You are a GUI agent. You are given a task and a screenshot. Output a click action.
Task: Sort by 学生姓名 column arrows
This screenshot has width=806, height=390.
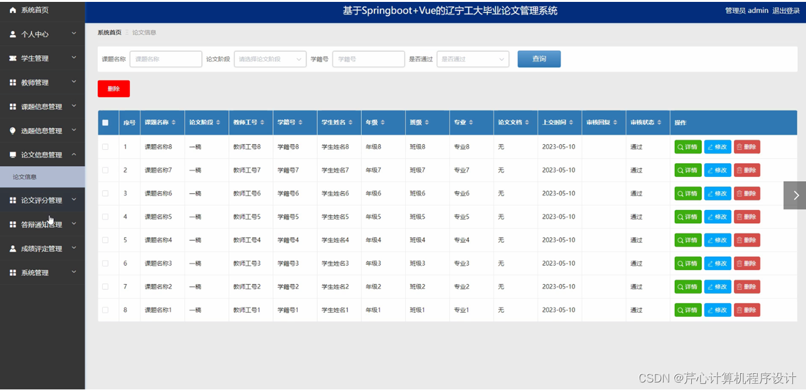[x=350, y=122]
